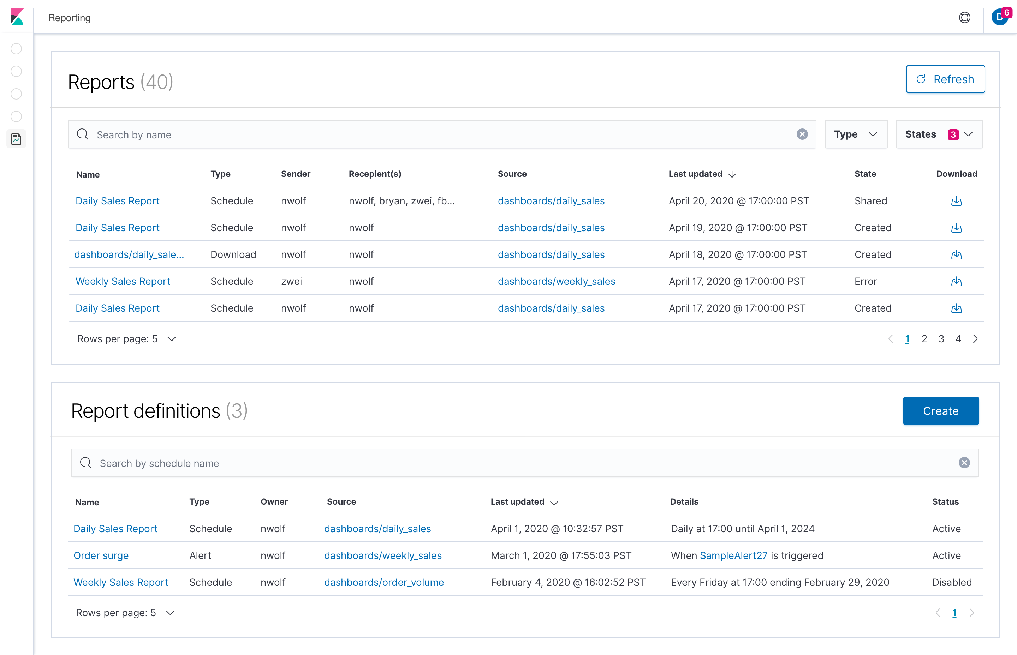This screenshot has height=655, width=1017.
Task: Download the Weekly Sales Report with Error state
Action: pos(956,281)
